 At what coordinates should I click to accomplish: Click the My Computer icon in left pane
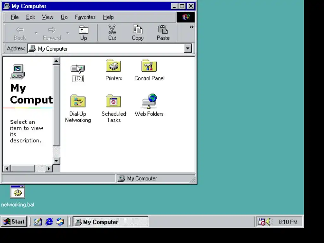click(18, 72)
